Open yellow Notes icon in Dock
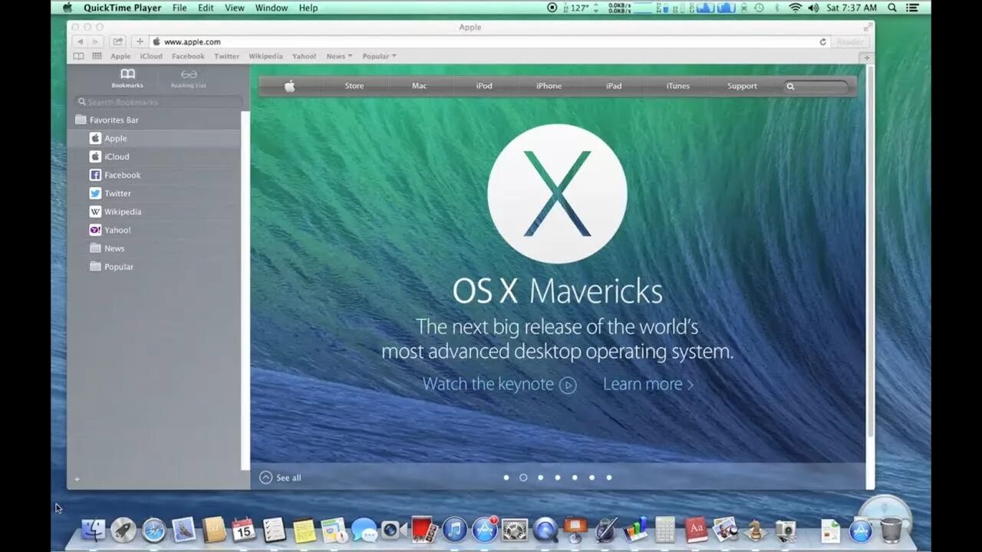This screenshot has height=552, width=982. click(x=305, y=530)
